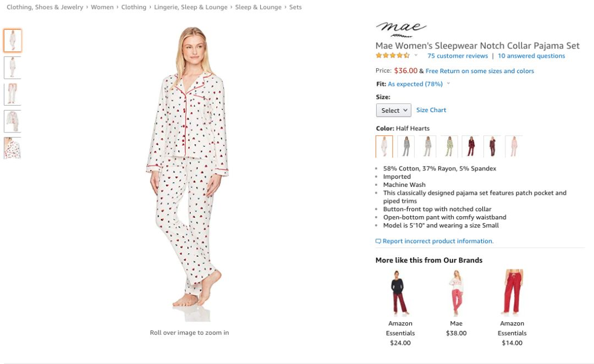The width and height of the screenshot is (594, 364).
Task: Open the 10 answered questions link
Action: (531, 56)
